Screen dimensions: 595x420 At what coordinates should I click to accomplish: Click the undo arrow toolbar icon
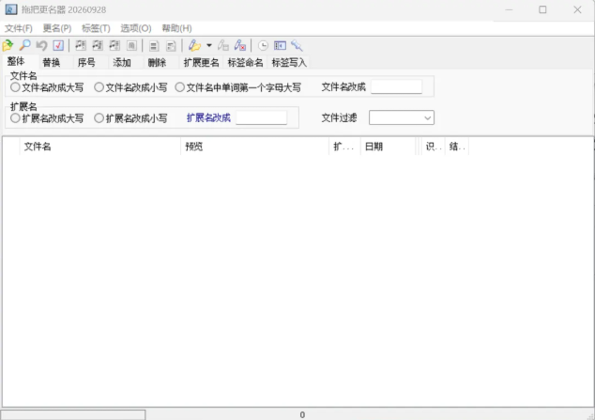[x=41, y=45]
